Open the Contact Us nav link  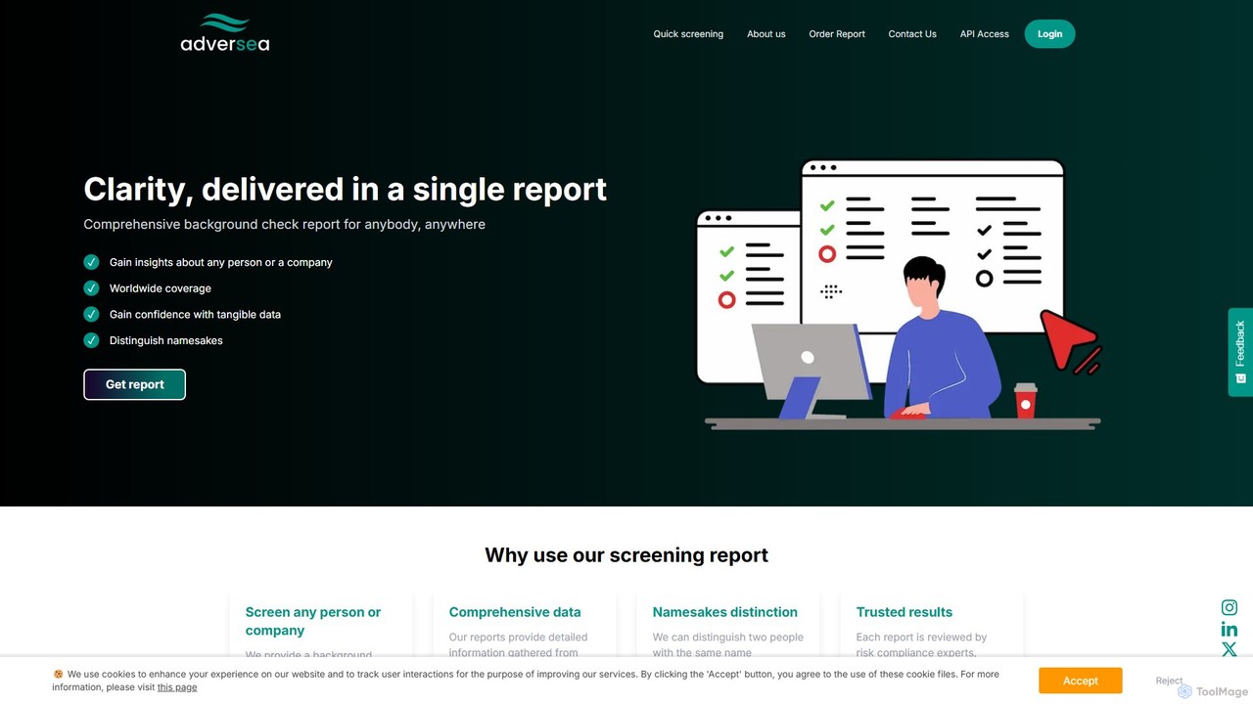tap(912, 34)
